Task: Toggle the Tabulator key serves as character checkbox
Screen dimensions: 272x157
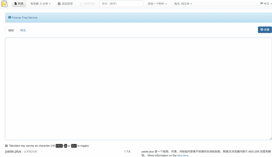Action: click(x=6, y=146)
